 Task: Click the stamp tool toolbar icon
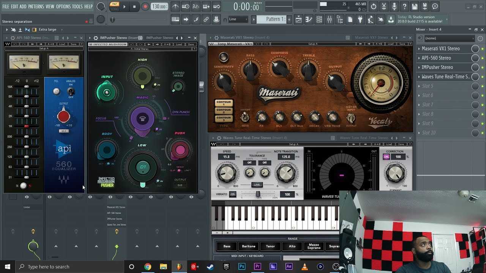pos(216,19)
